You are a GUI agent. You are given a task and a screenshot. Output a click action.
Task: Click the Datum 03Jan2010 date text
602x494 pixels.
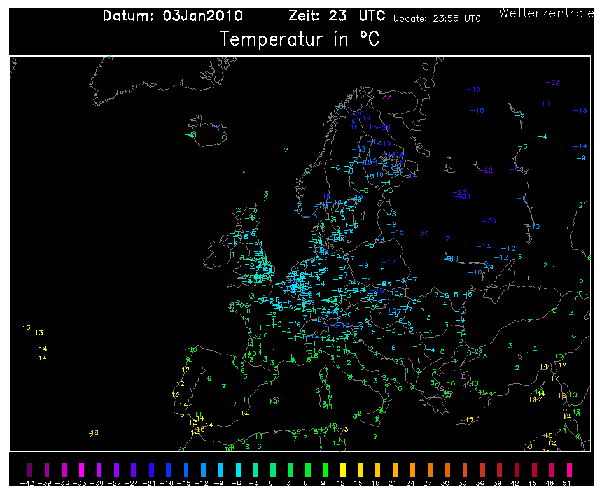[172, 17]
